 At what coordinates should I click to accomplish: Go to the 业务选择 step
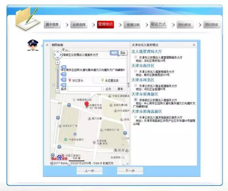[79, 25]
